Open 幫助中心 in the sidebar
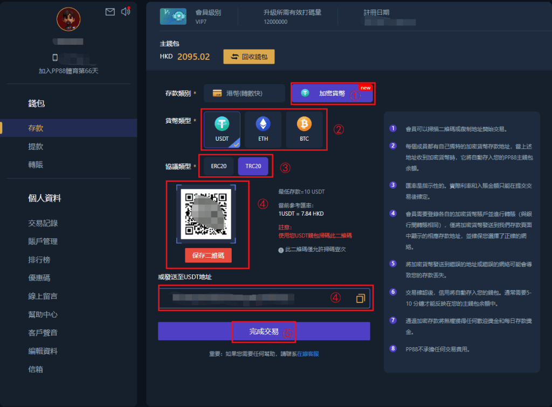Screen dimensions: 552x407 click(x=43, y=314)
